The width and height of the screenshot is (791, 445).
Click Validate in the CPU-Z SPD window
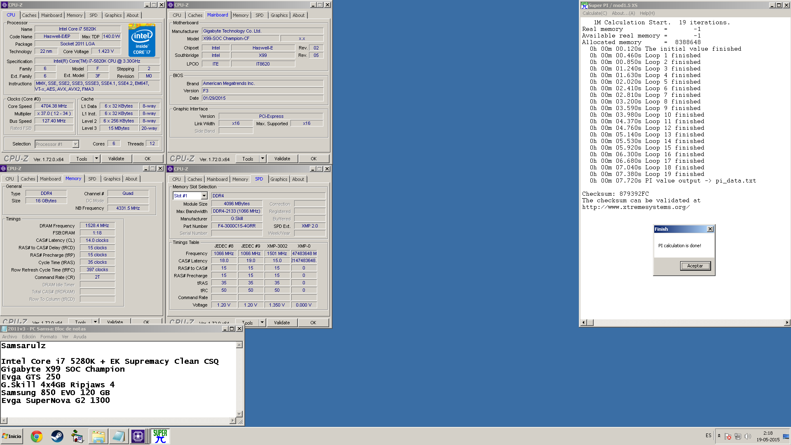[282, 323]
